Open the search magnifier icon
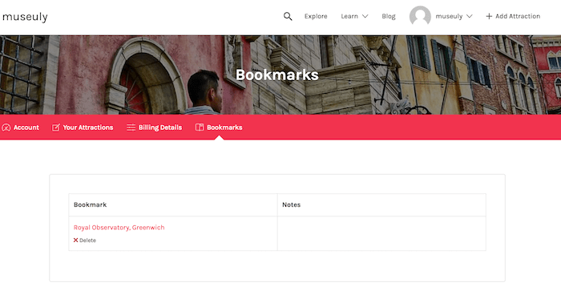Image resolution: width=561 pixels, height=307 pixels. coord(288,16)
